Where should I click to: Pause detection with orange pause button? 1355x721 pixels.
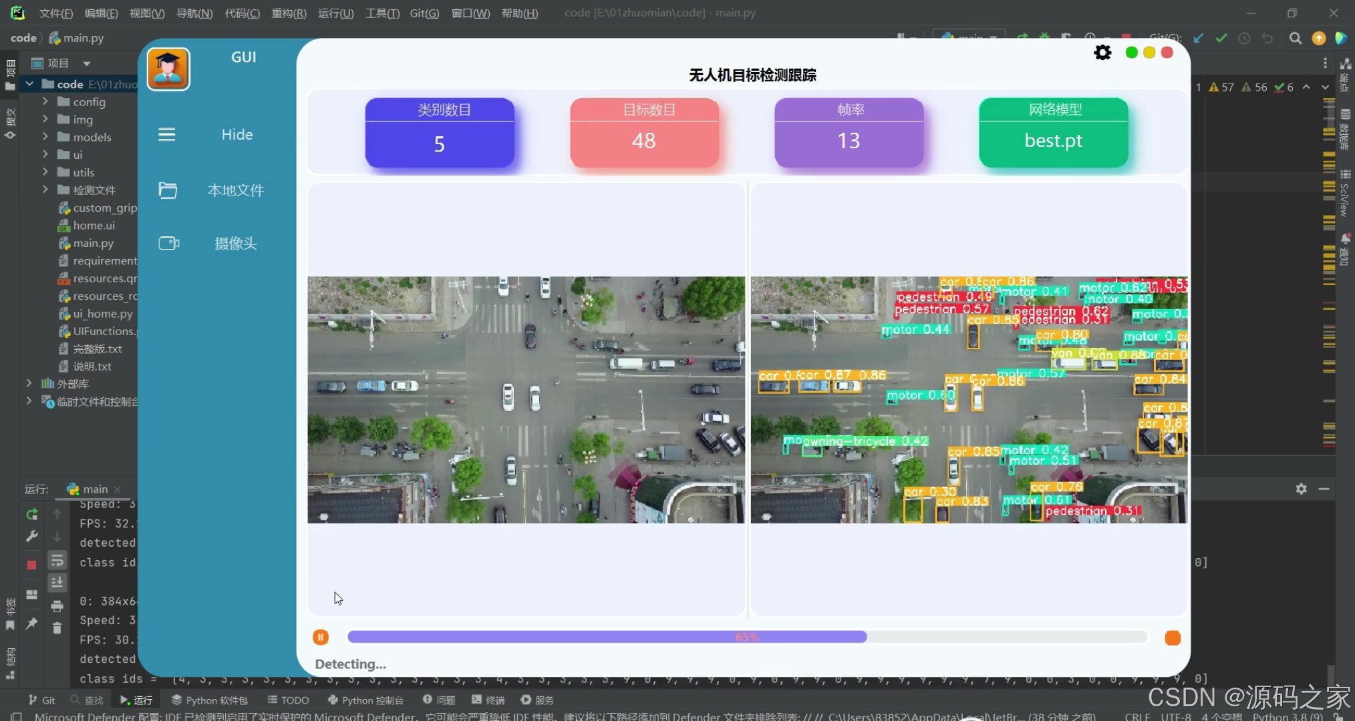[x=321, y=638]
